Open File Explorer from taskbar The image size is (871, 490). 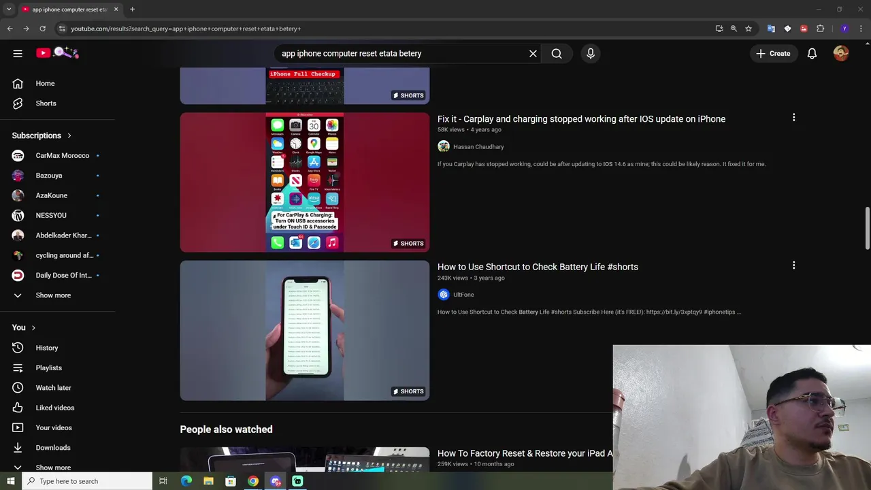click(x=208, y=481)
